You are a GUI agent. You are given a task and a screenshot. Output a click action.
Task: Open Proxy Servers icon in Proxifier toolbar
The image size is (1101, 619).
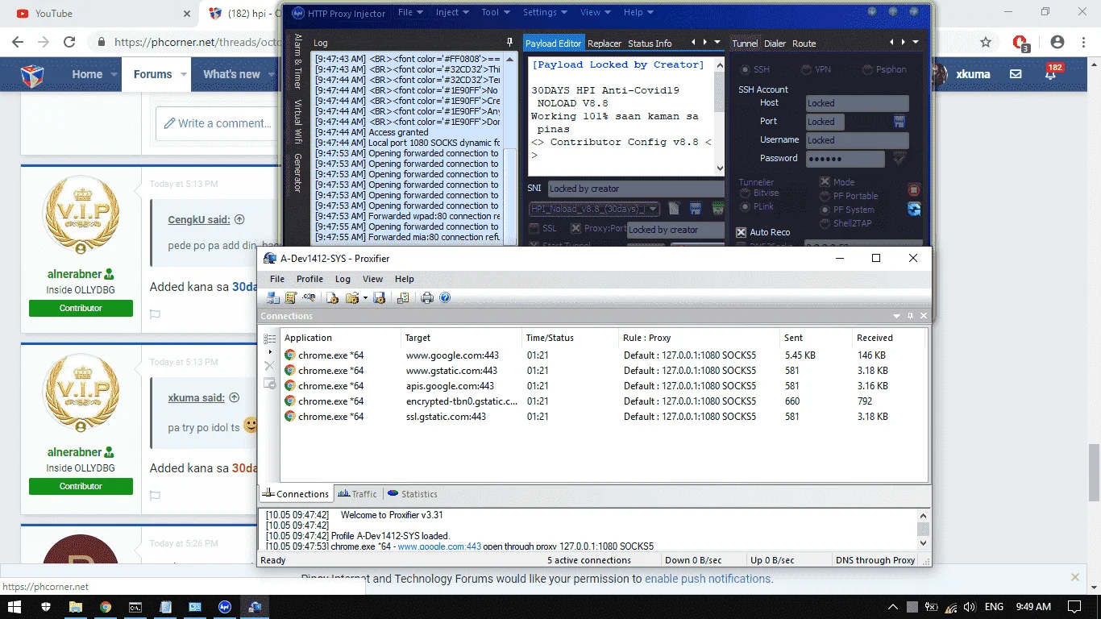click(x=273, y=297)
